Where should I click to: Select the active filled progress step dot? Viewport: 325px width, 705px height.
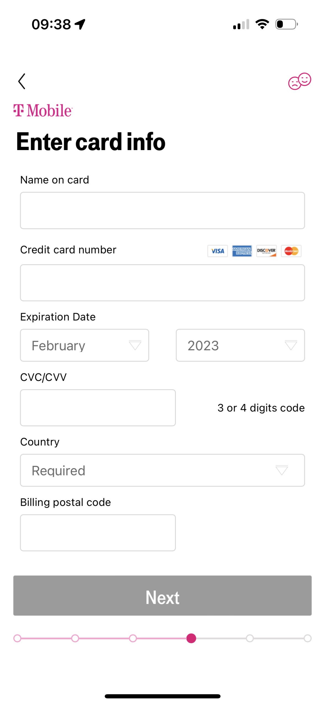191,638
